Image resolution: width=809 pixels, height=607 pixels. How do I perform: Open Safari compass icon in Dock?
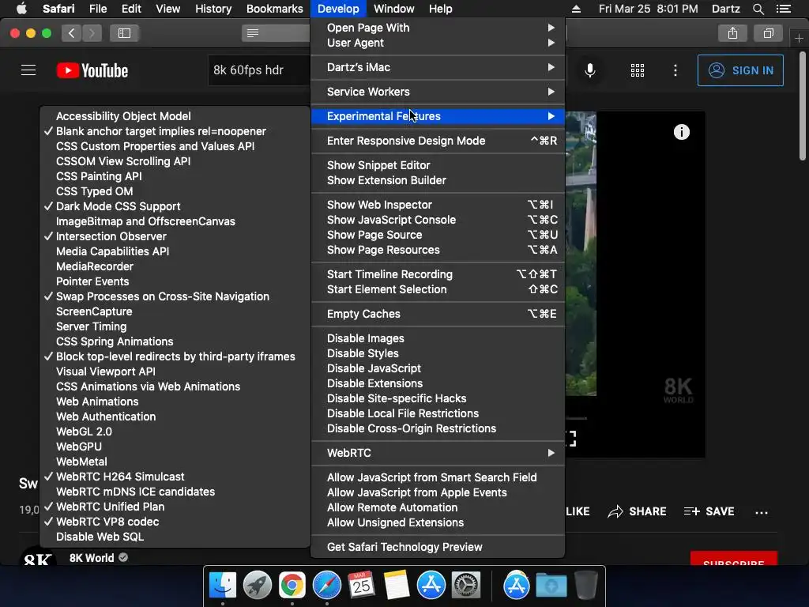(326, 586)
